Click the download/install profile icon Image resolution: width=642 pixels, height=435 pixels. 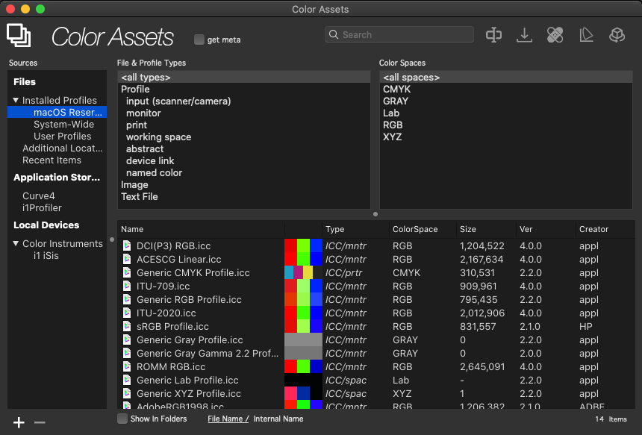point(524,35)
